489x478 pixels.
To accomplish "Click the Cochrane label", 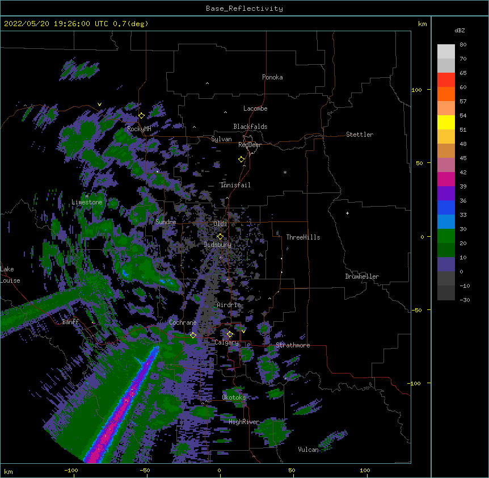I will pos(183,322).
